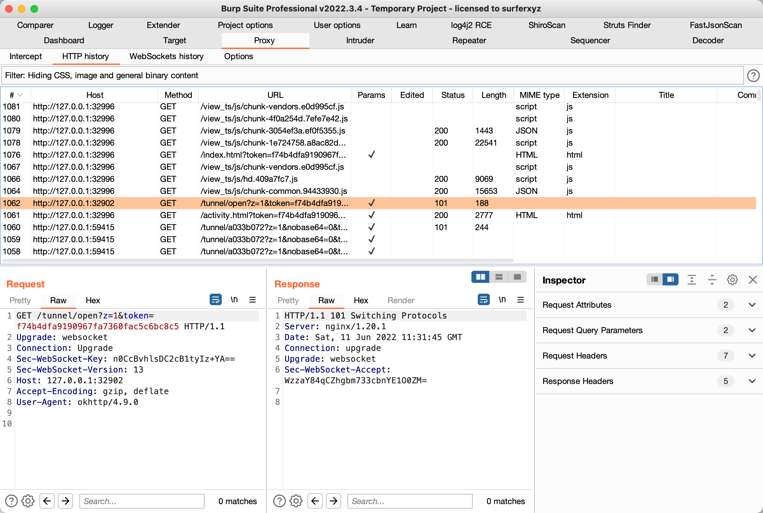Image resolution: width=763 pixels, height=513 pixels.
Task: Open WebSockets history tab
Action: click(x=166, y=57)
